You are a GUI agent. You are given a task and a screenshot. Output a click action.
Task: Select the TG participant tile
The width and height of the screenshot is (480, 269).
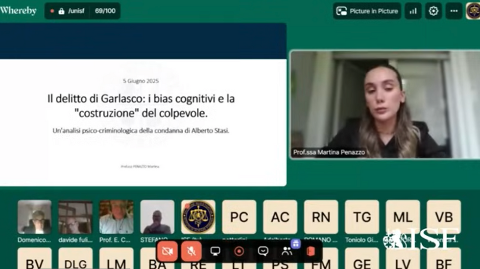point(362,217)
